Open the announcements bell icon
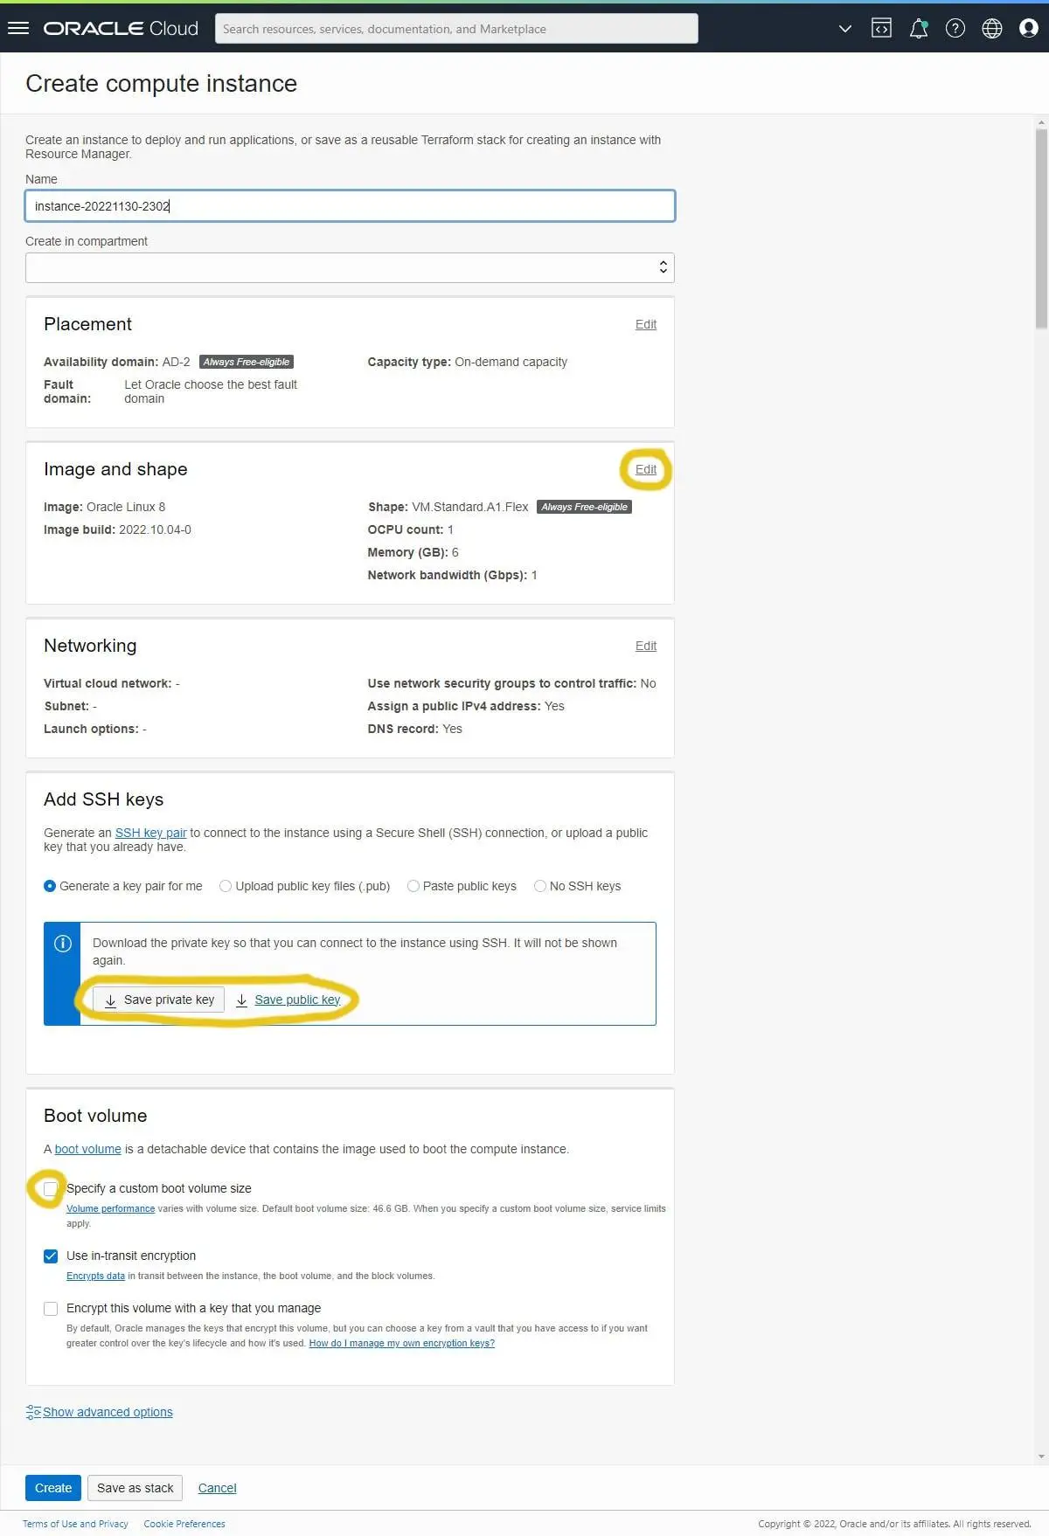This screenshot has height=1536, width=1049. click(918, 28)
